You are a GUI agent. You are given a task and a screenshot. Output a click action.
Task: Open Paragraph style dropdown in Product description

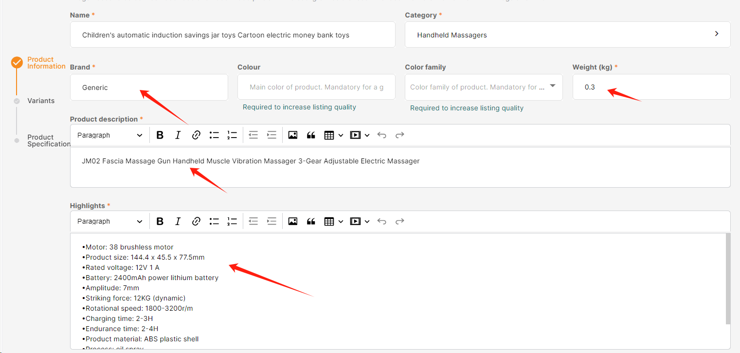[109, 135]
